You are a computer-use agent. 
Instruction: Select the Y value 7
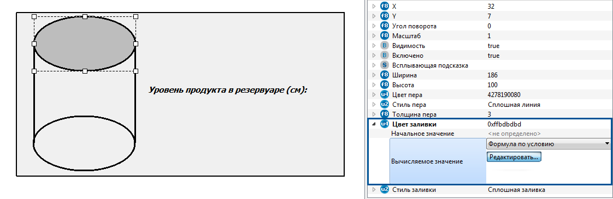tap(490, 16)
